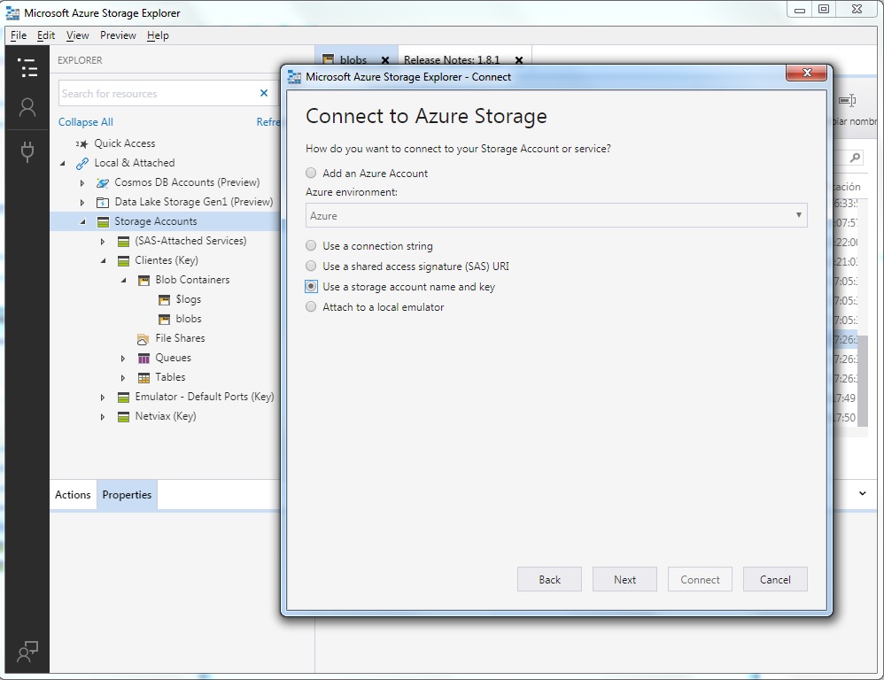Viewport: 884px width, 680px height.
Task: Click the Data Lake Storage Gen1 icon
Action: coord(103,202)
